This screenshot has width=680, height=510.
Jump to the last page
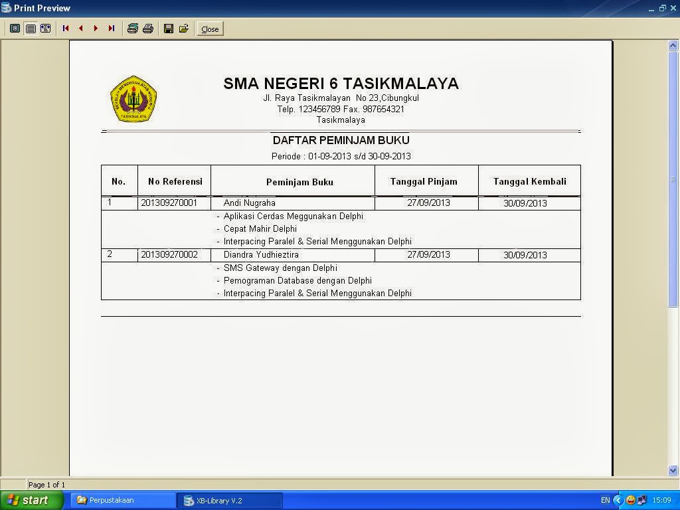pos(112,29)
